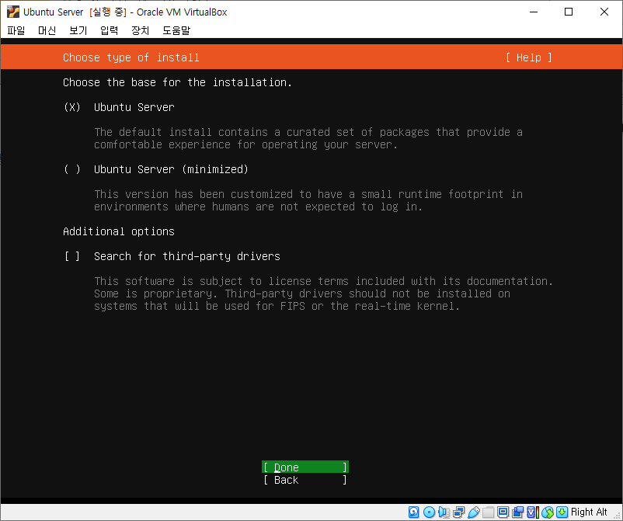Open the Help button in header
Screen dimensions: 623x521
pyautogui.click(x=529, y=57)
